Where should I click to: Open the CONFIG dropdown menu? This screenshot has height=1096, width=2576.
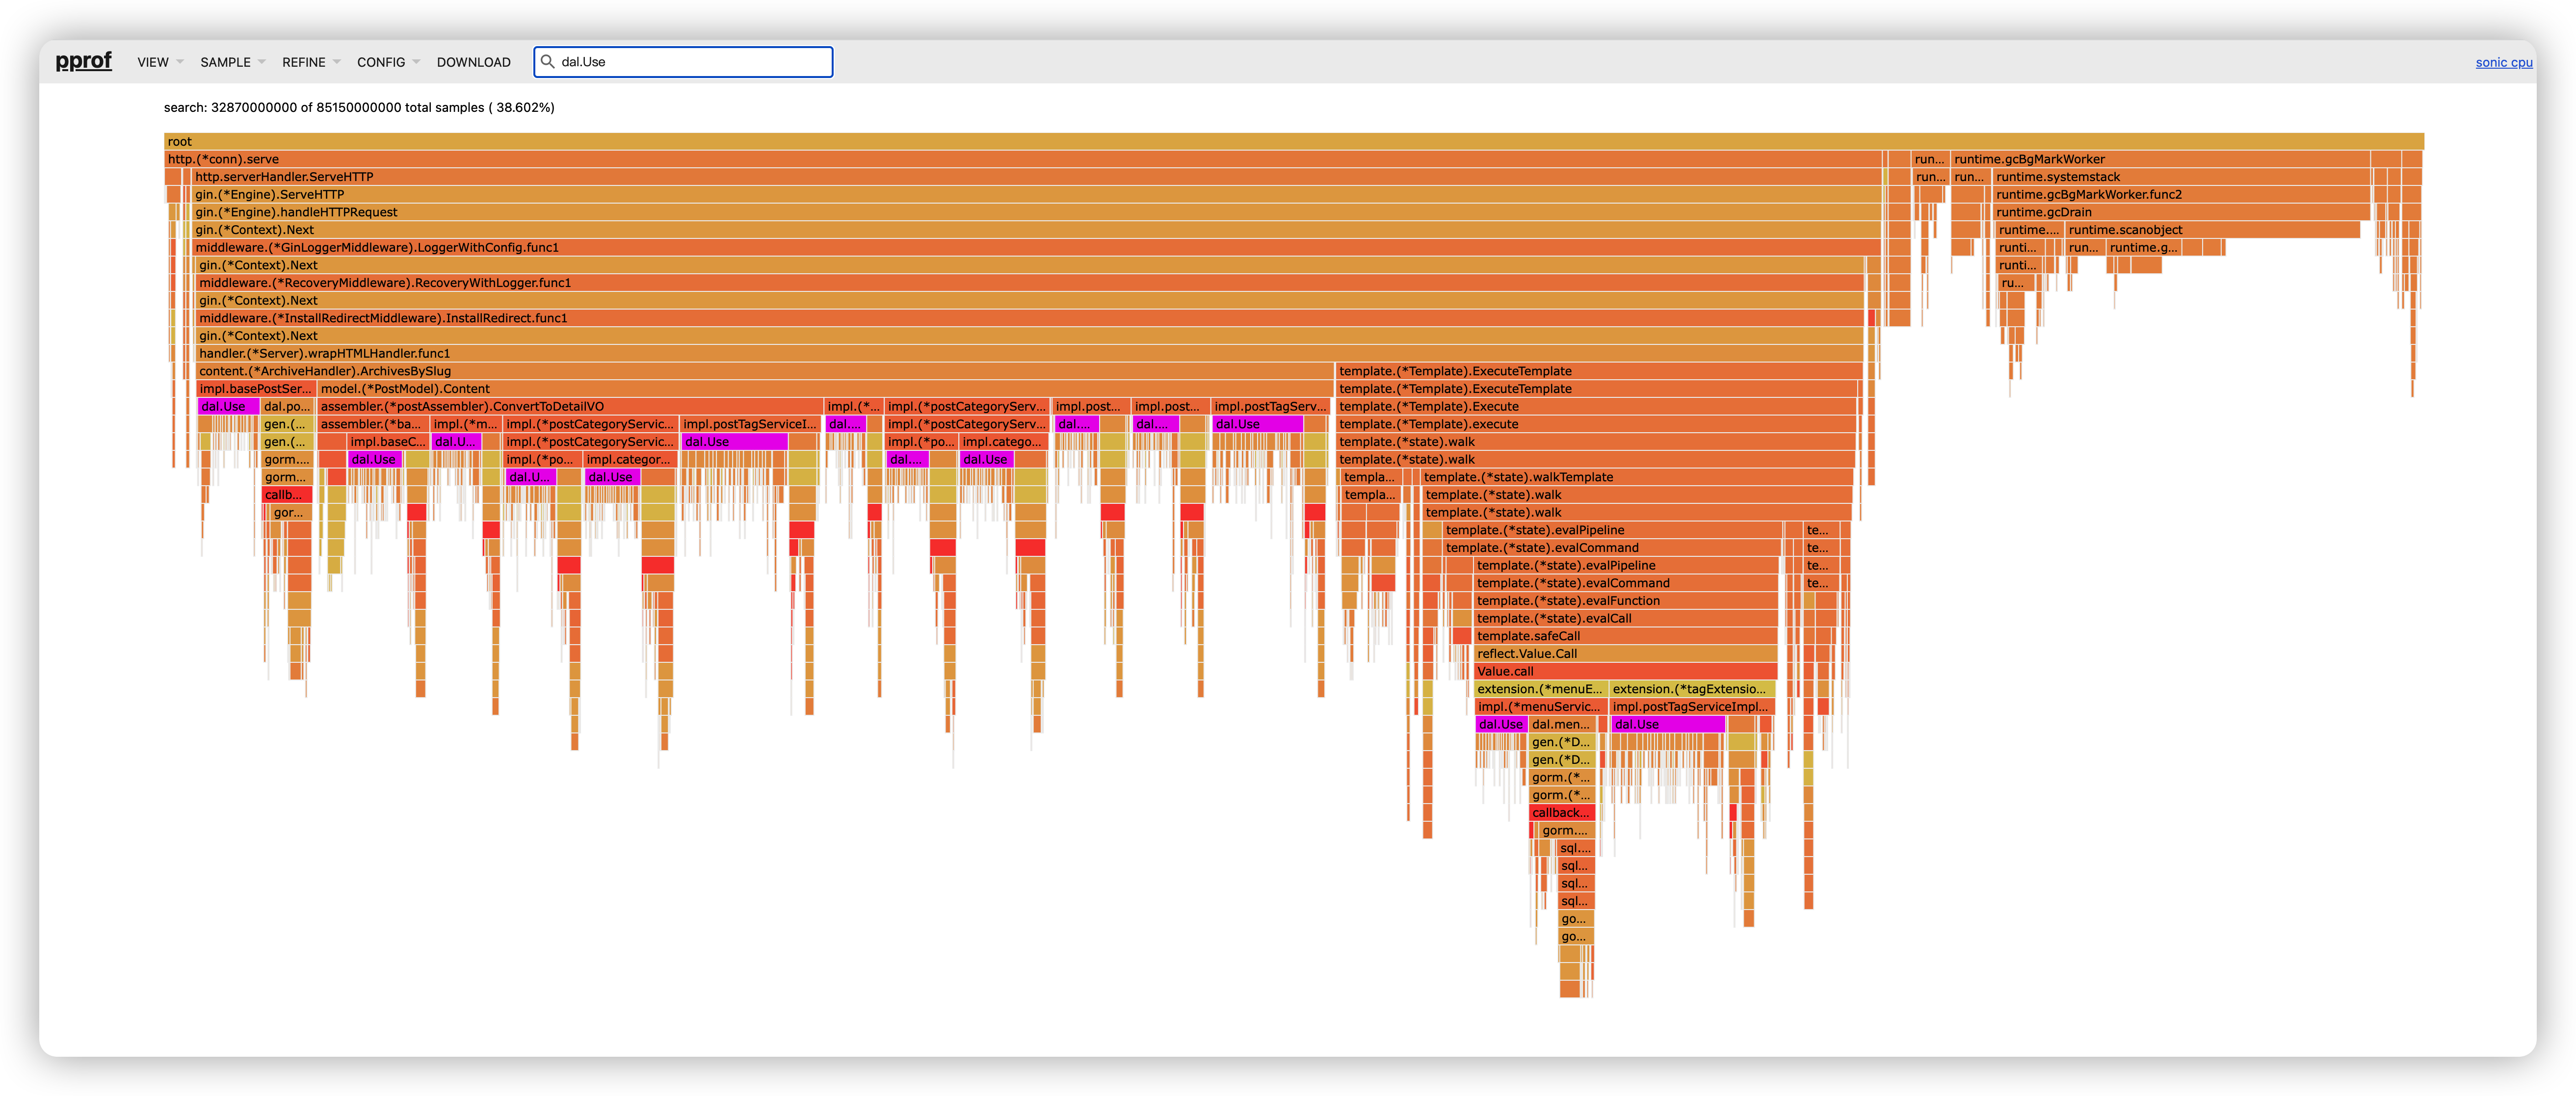point(388,62)
